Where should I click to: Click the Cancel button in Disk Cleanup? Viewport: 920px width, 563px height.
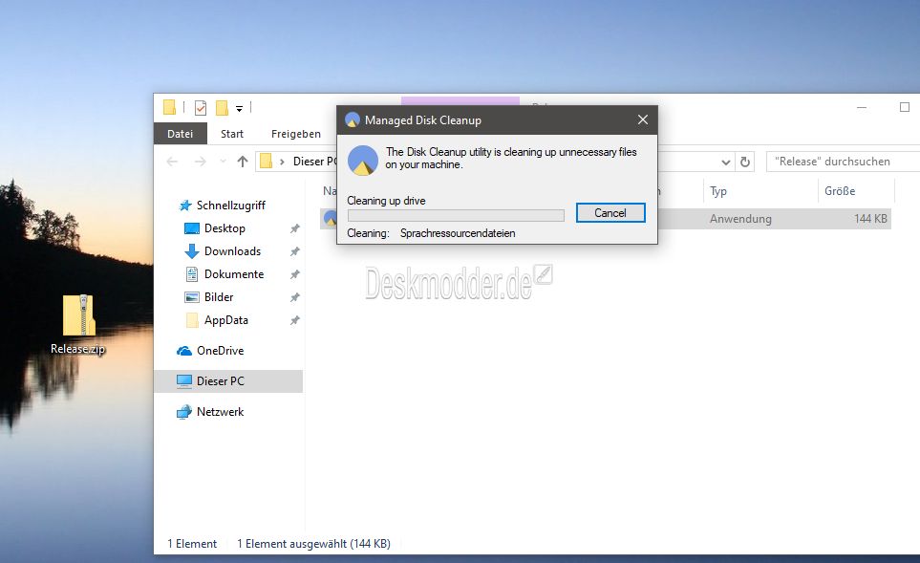(610, 213)
